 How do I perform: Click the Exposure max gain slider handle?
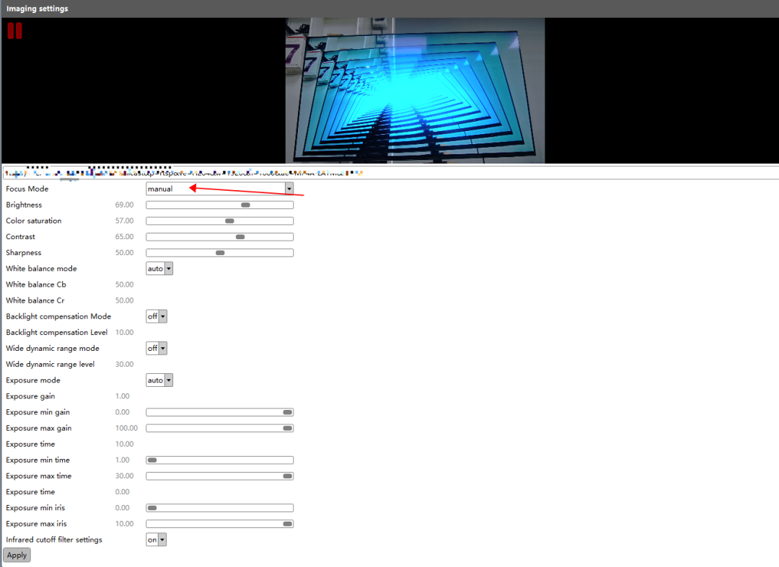click(286, 428)
